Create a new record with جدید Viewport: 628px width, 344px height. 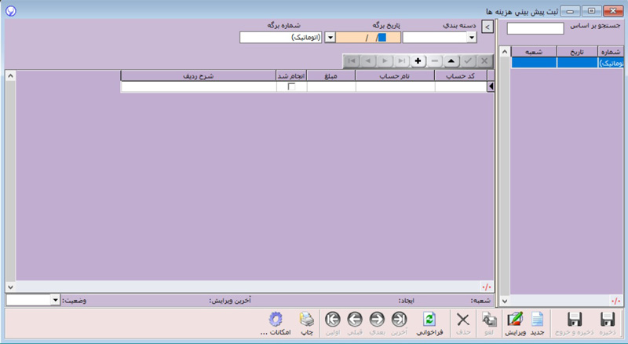(538, 321)
